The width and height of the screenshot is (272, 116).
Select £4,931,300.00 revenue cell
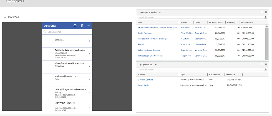247,44
